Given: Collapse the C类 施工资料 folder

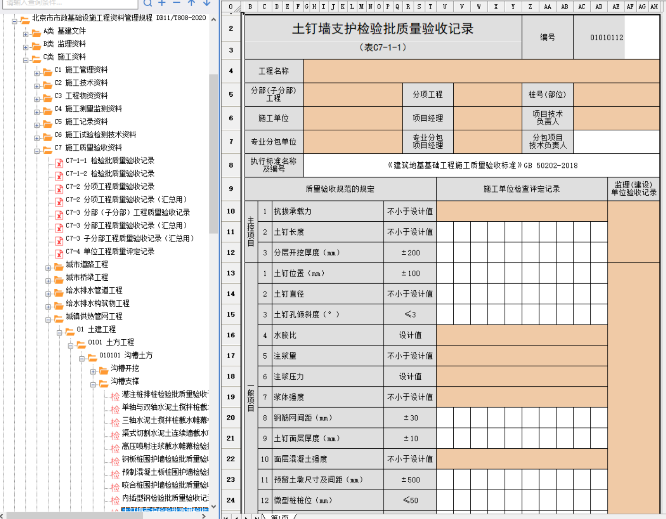Looking at the screenshot, I should pos(26,60).
